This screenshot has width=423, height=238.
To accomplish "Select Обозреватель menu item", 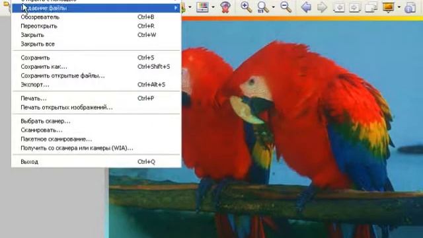I will (x=96, y=17).
